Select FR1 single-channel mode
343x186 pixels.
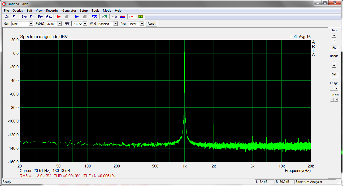[41, 17]
